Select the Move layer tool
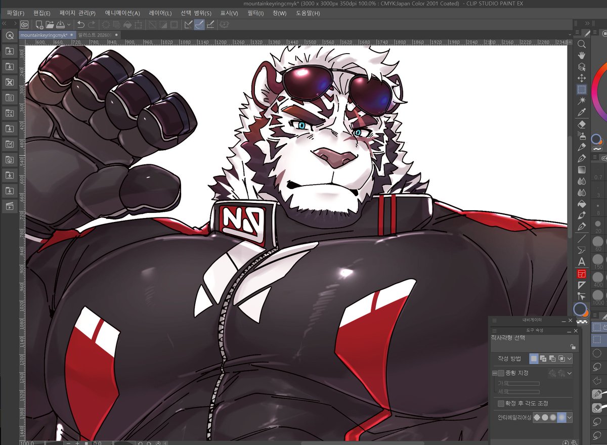607x445 pixels. pyautogui.click(x=582, y=78)
